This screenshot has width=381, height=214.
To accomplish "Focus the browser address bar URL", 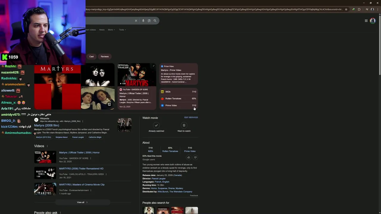I will coord(214,9).
